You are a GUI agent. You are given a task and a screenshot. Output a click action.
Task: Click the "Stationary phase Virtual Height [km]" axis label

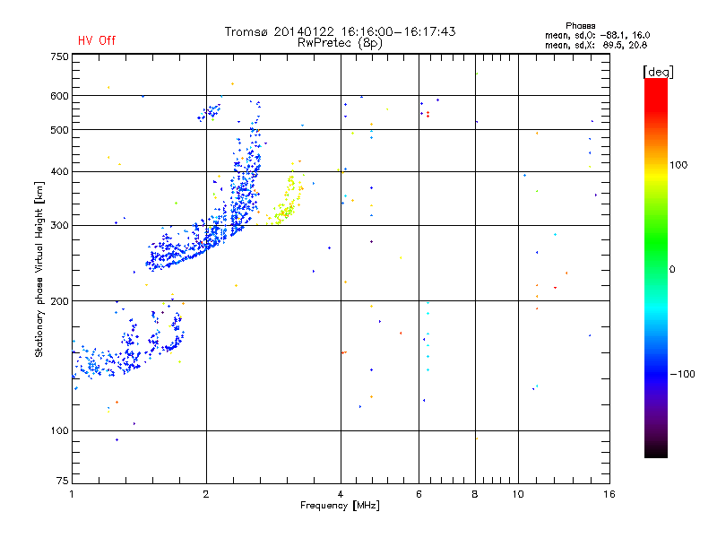(39, 270)
